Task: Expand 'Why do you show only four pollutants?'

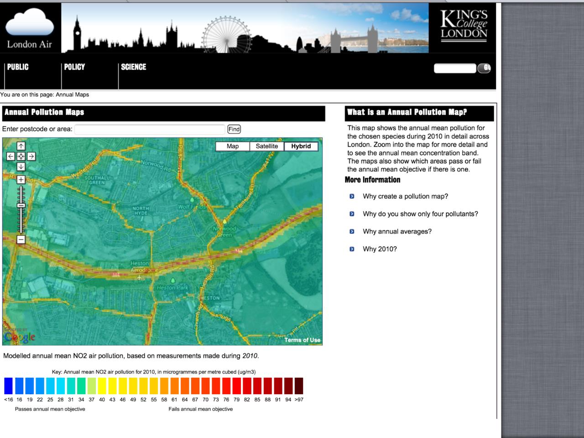Action: pyautogui.click(x=420, y=214)
